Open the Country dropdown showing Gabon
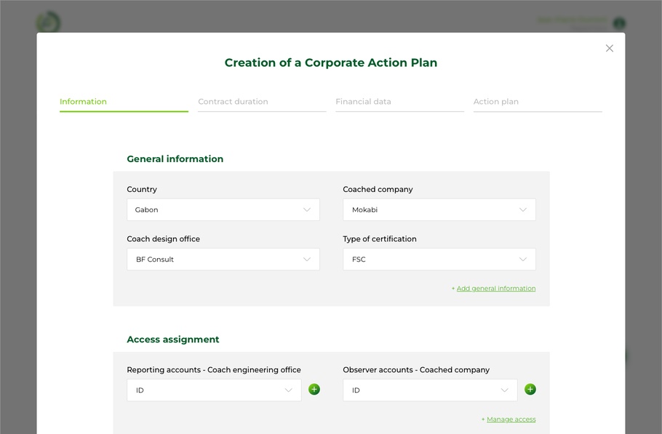Image resolution: width=662 pixels, height=434 pixels. coord(223,210)
